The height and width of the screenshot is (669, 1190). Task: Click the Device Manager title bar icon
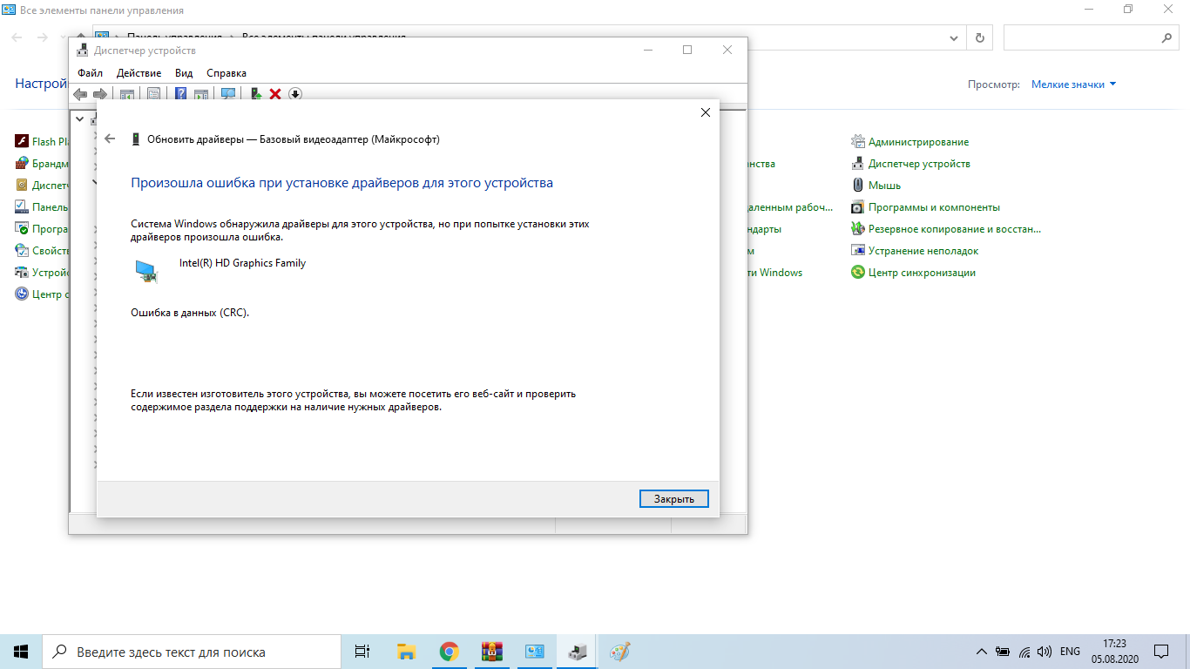point(83,51)
